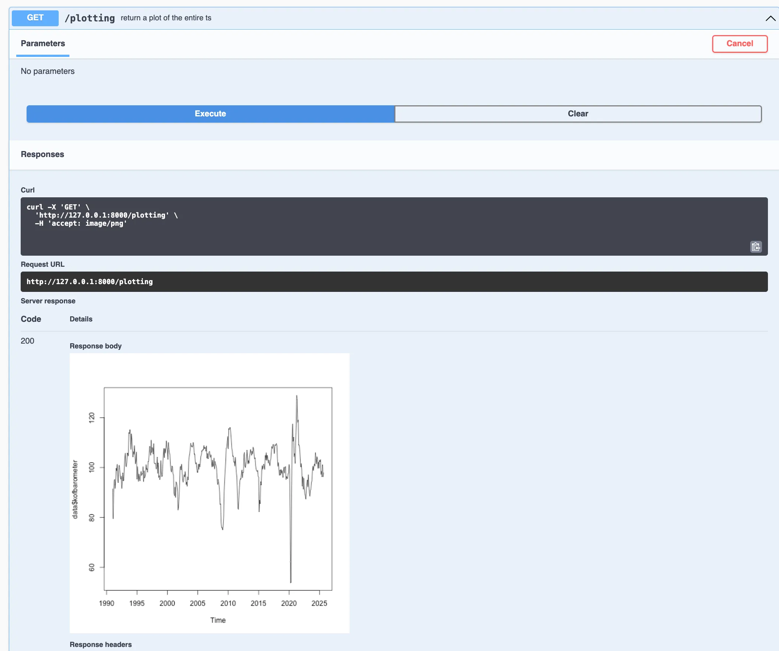Cancel try-it-out mode with the Cancel button

[739, 44]
